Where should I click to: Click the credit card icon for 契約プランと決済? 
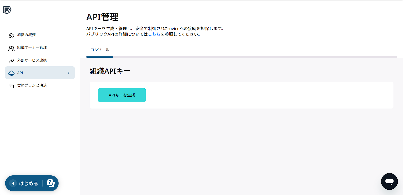tap(11, 86)
